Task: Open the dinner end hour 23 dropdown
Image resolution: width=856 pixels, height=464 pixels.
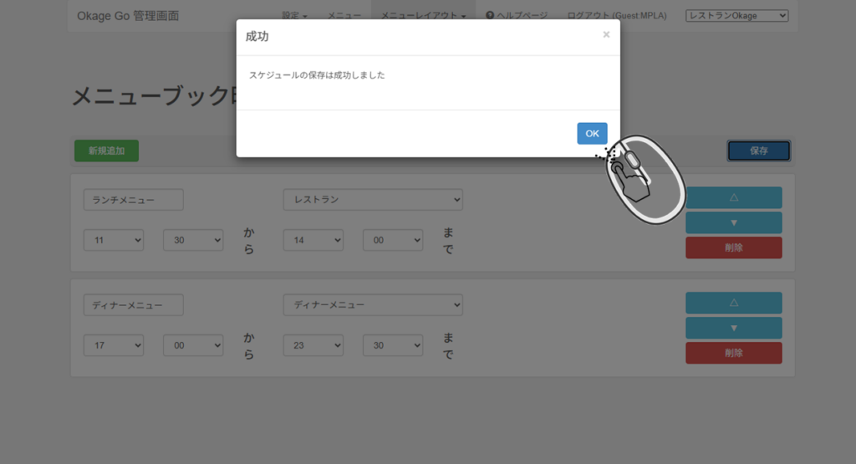Action: [x=313, y=345]
